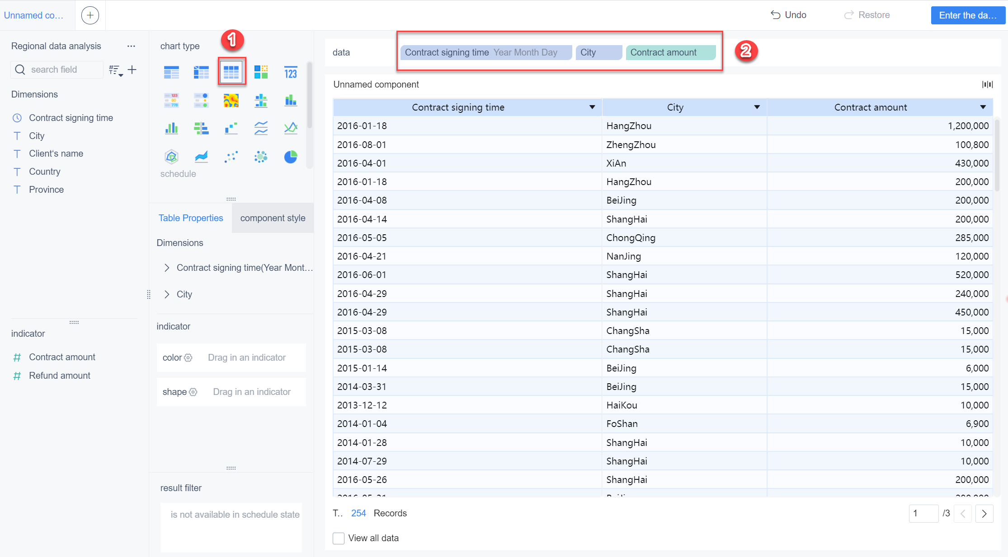The height and width of the screenshot is (557, 1008).
Task: Select the radar chart type
Action: [171, 157]
